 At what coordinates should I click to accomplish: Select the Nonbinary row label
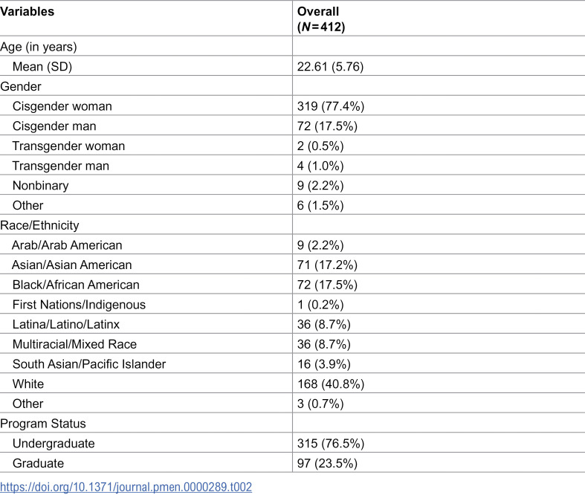[x=40, y=185]
